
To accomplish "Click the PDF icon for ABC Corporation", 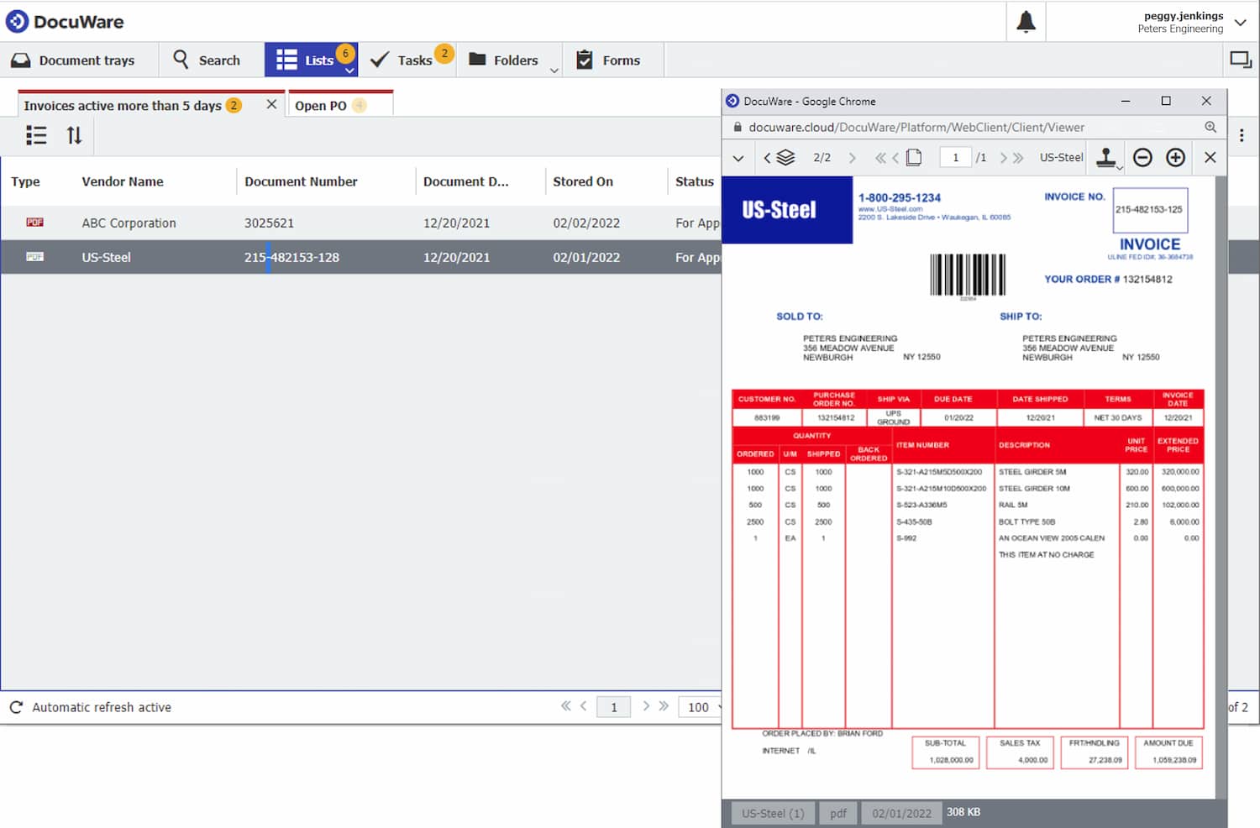I will click(x=34, y=223).
